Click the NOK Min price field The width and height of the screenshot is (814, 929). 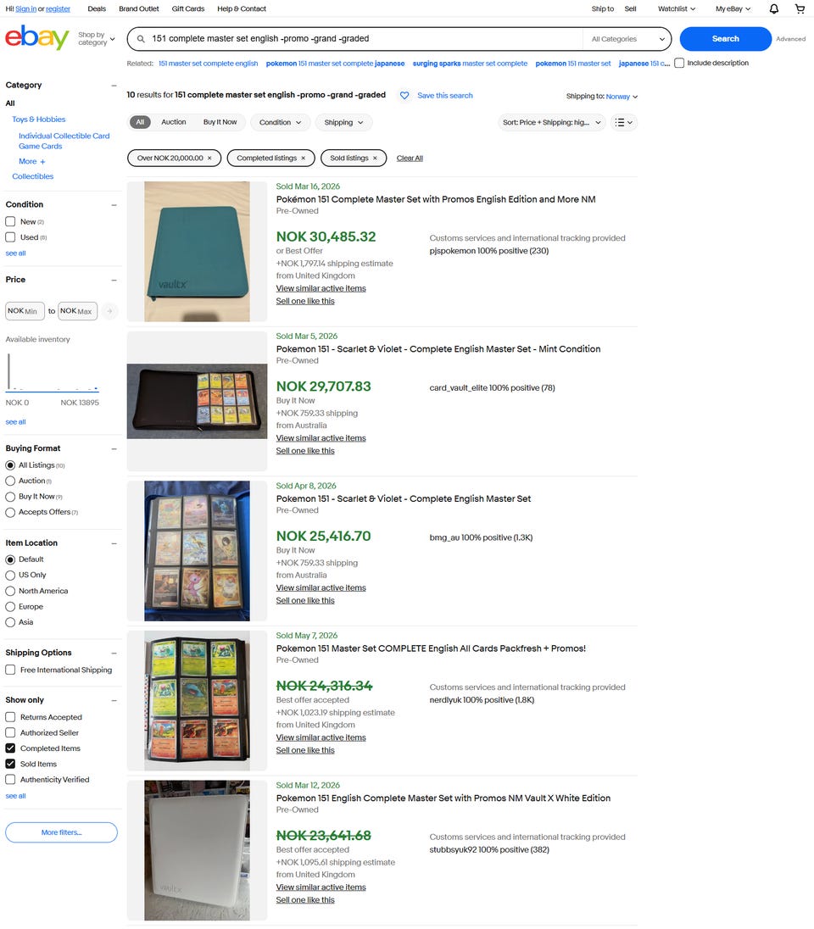[x=25, y=311]
